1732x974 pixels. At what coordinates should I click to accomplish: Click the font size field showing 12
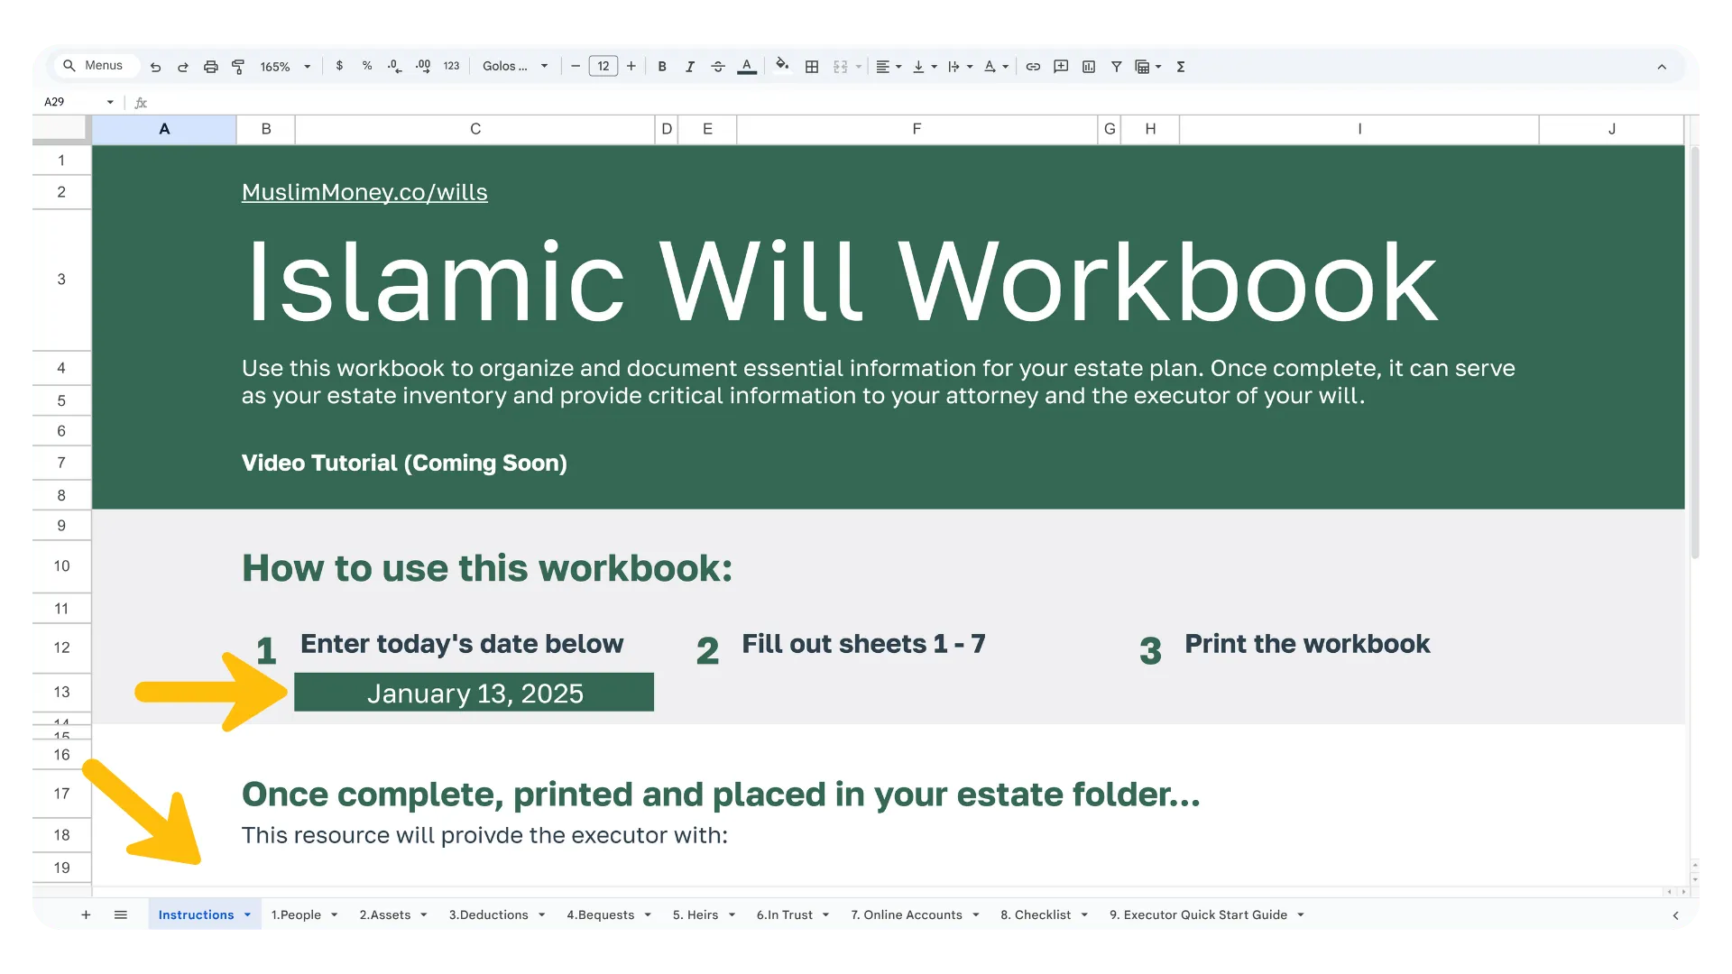point(603,66)
